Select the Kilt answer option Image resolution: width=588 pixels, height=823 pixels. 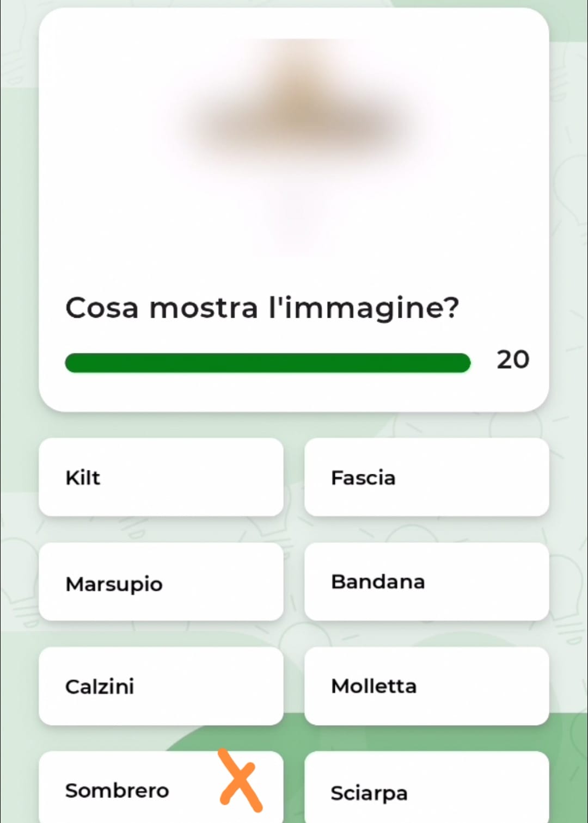pos(161,477)
